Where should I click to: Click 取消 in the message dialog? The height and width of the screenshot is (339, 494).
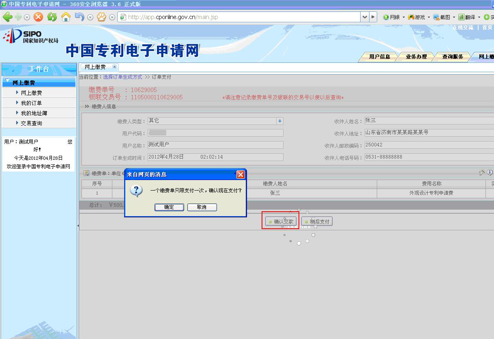[202, 207]
